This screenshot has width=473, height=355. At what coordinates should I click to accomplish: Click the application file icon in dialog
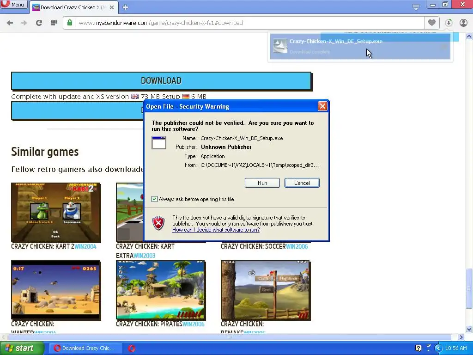point(159,142)
